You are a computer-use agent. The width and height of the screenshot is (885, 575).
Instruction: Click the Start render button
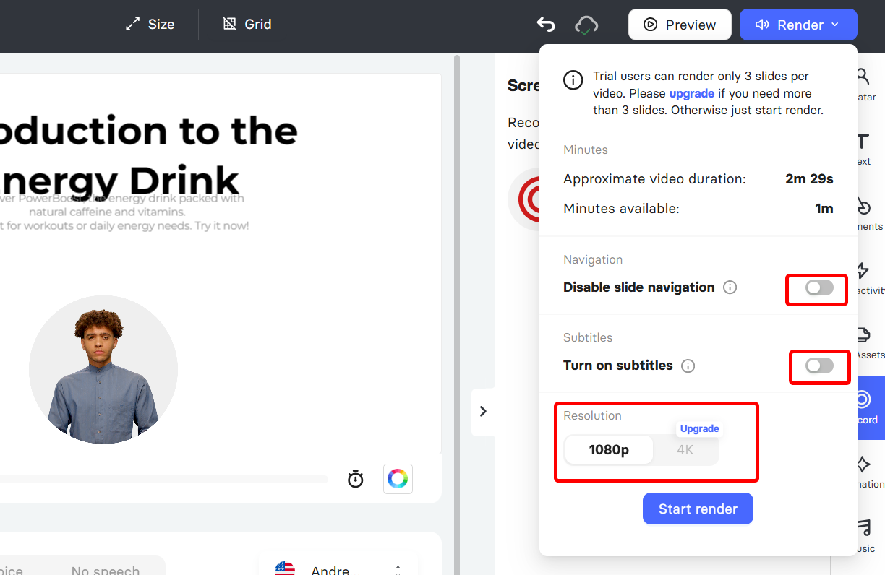698,509
